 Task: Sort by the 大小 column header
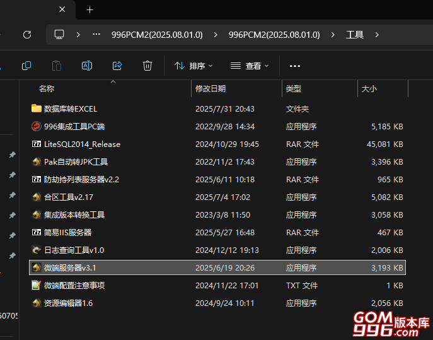[x=369, y=89]
